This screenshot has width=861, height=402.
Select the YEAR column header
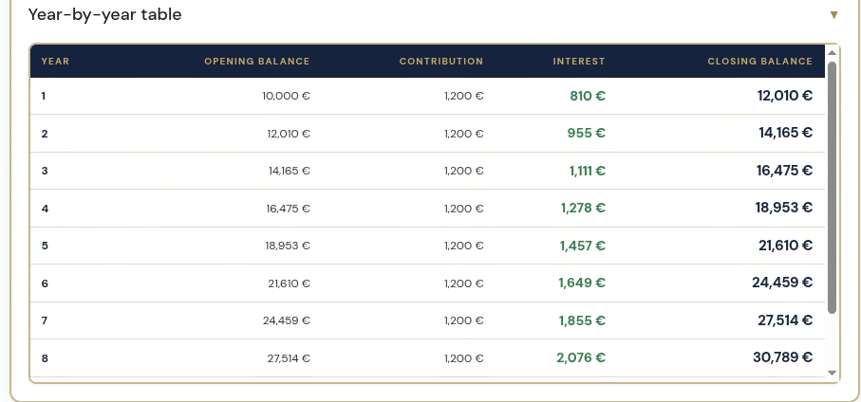click(55, 62)
